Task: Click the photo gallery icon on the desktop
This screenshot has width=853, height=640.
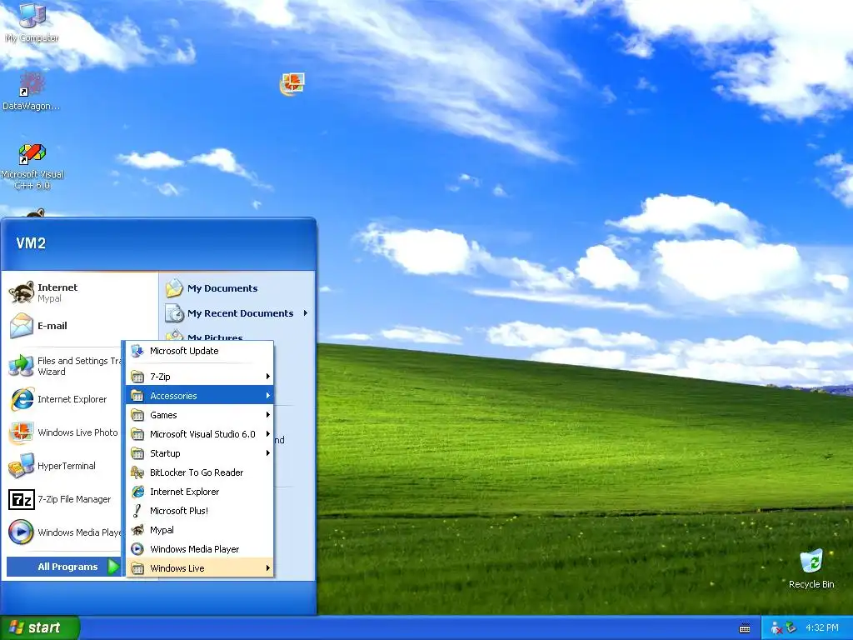Action: (x=292, y=84)
